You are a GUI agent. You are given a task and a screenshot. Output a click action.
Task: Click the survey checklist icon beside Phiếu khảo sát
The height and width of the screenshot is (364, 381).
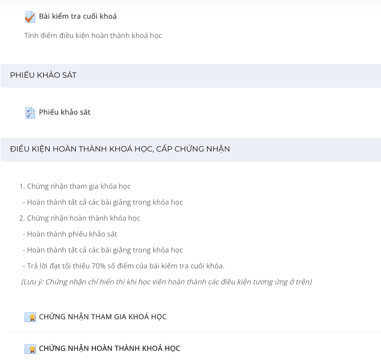[x=30, y=113]
